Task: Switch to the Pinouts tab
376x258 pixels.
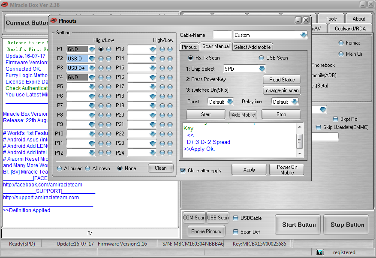Action: pyautogui.click(x=189, y=47)
